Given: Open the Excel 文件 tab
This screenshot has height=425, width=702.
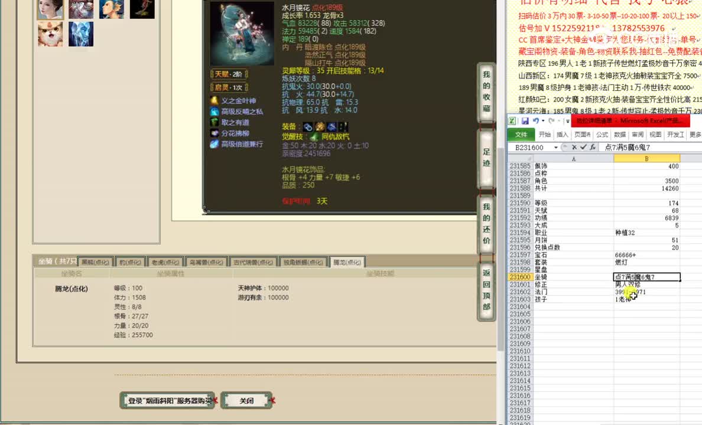Looking at the screenshot, I should coord(521,135).
